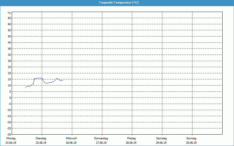
Task: Click the Mittwoch day label
Action: (x=71, y=138)
